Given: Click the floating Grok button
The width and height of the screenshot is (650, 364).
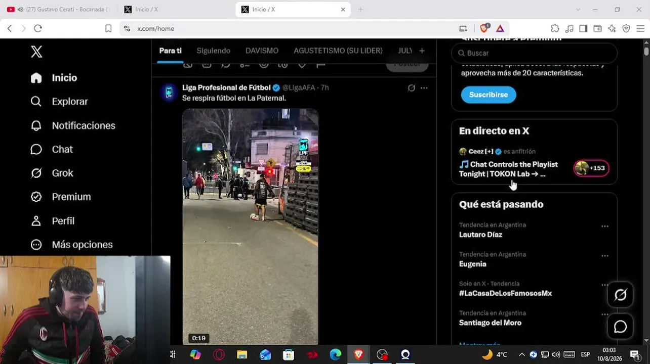Looking at the screenshot, I should [x=620, y=295].
